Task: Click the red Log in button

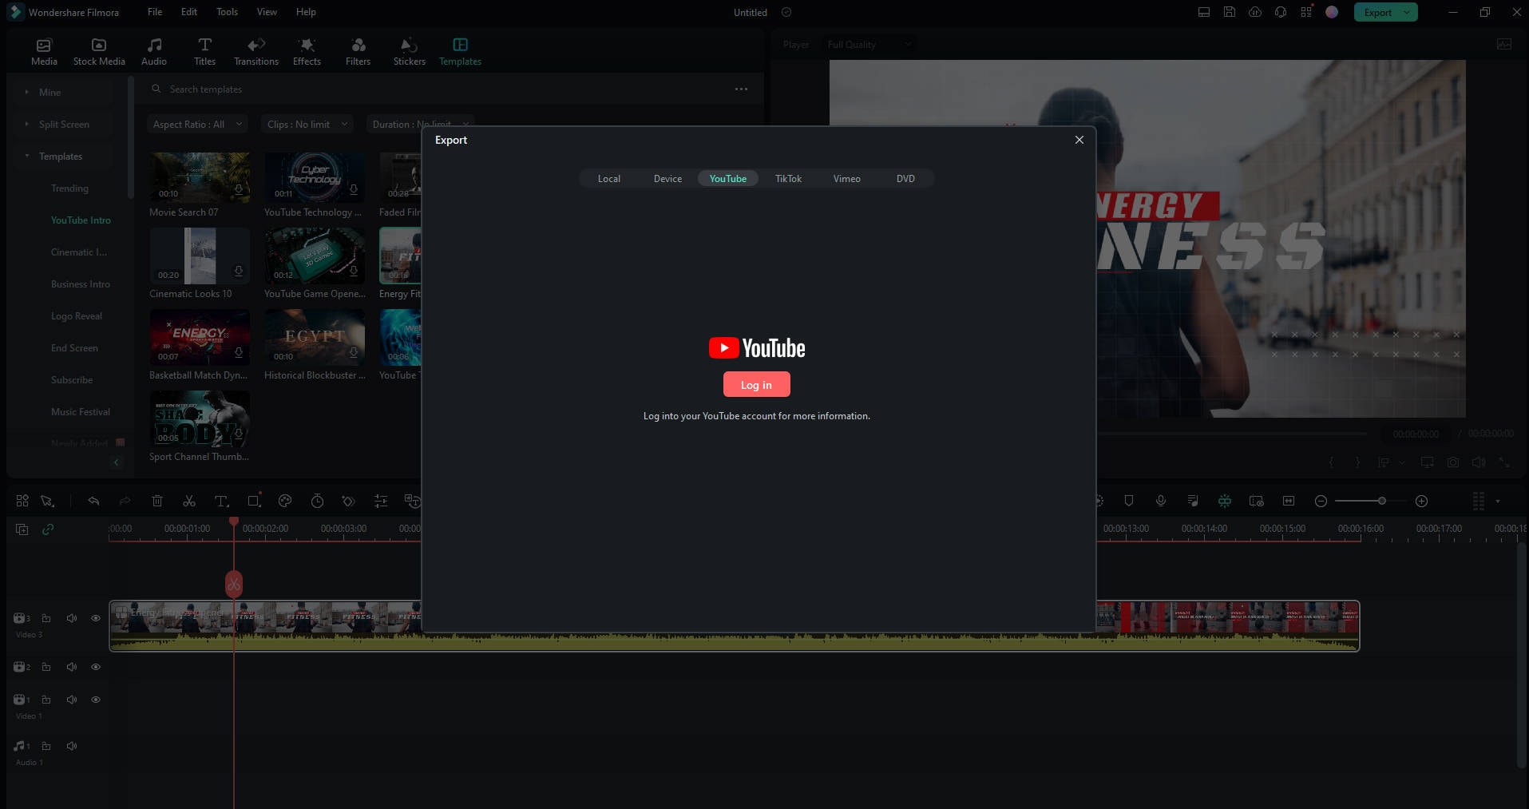Action: pos(756,384)
